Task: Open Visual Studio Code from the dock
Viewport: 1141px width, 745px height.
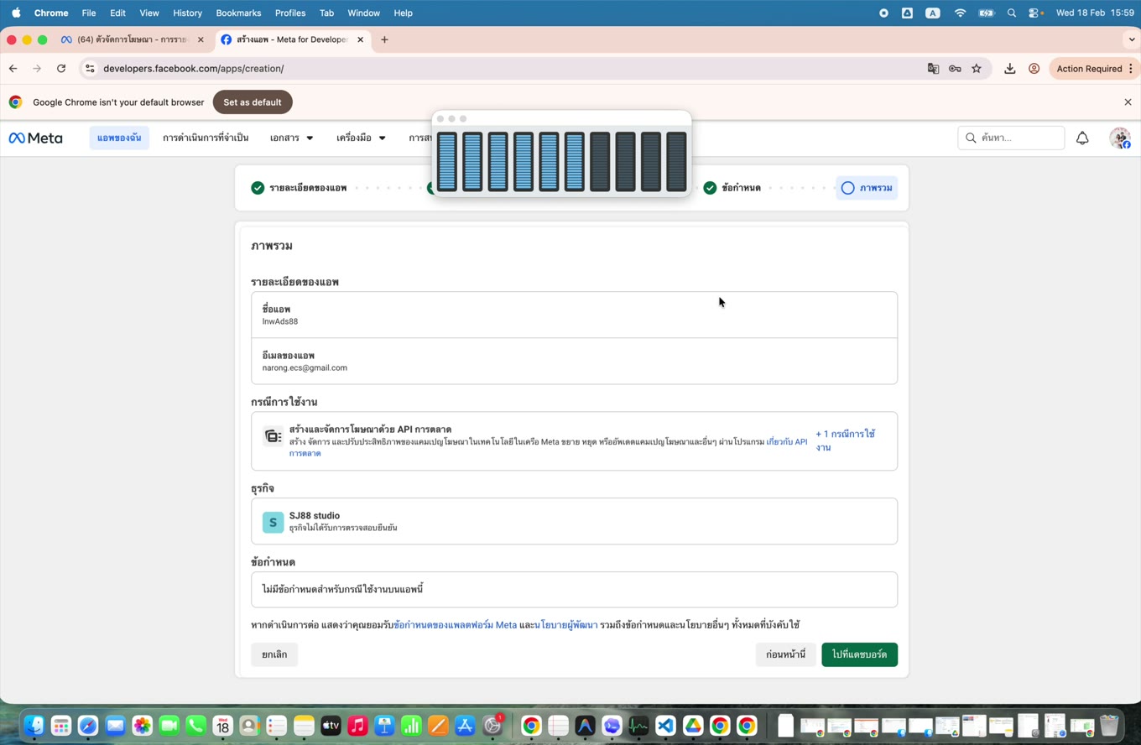Action: point(665,726)
